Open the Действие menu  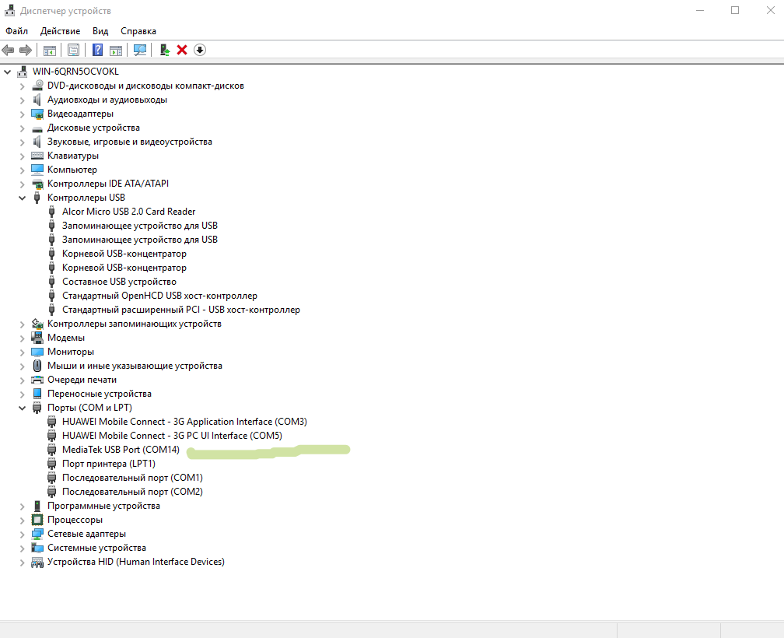click(x=60, y=31)
